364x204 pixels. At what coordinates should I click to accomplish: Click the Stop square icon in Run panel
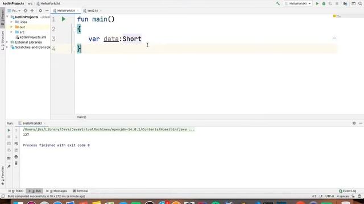9,137
